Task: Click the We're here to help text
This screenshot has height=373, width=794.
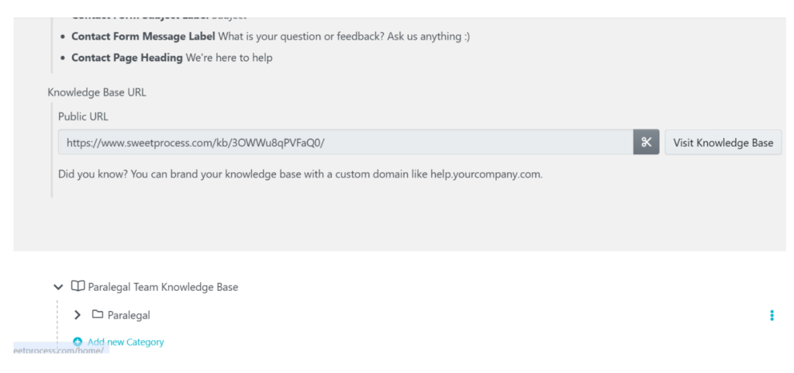Action: (229, 57)
